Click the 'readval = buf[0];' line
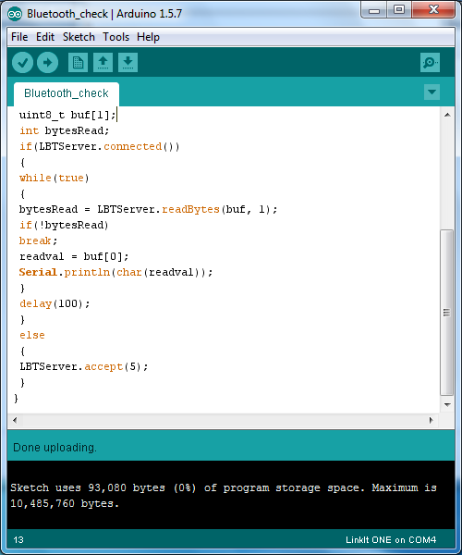The image size is (462, 555). point(74,256)
